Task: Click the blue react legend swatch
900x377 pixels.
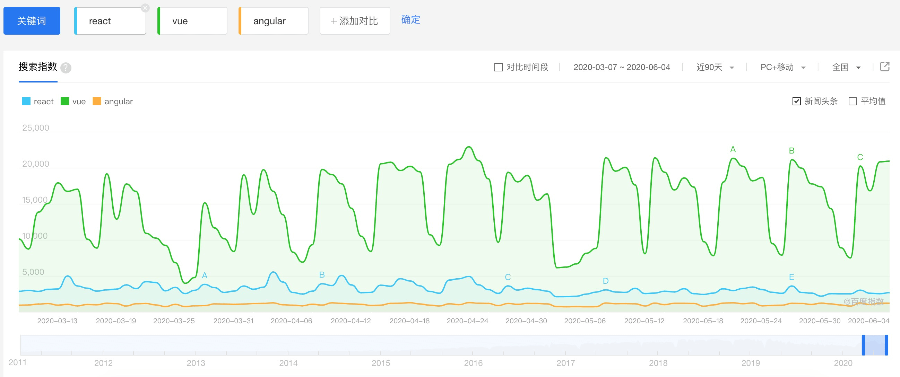Action: (x=26, y=101)
